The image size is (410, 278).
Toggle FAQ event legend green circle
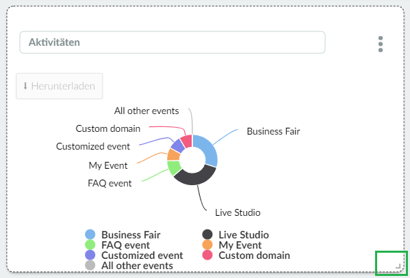[x=90, y=245]
